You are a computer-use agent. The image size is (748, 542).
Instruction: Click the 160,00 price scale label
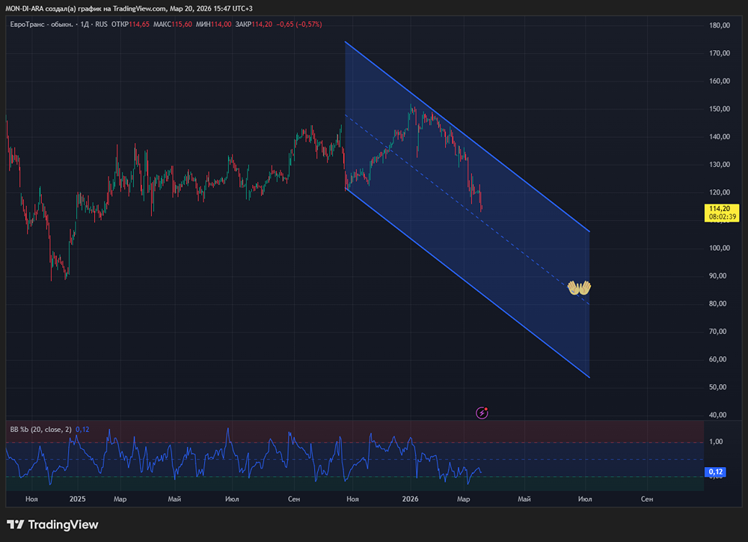click(x=720, y=81)
